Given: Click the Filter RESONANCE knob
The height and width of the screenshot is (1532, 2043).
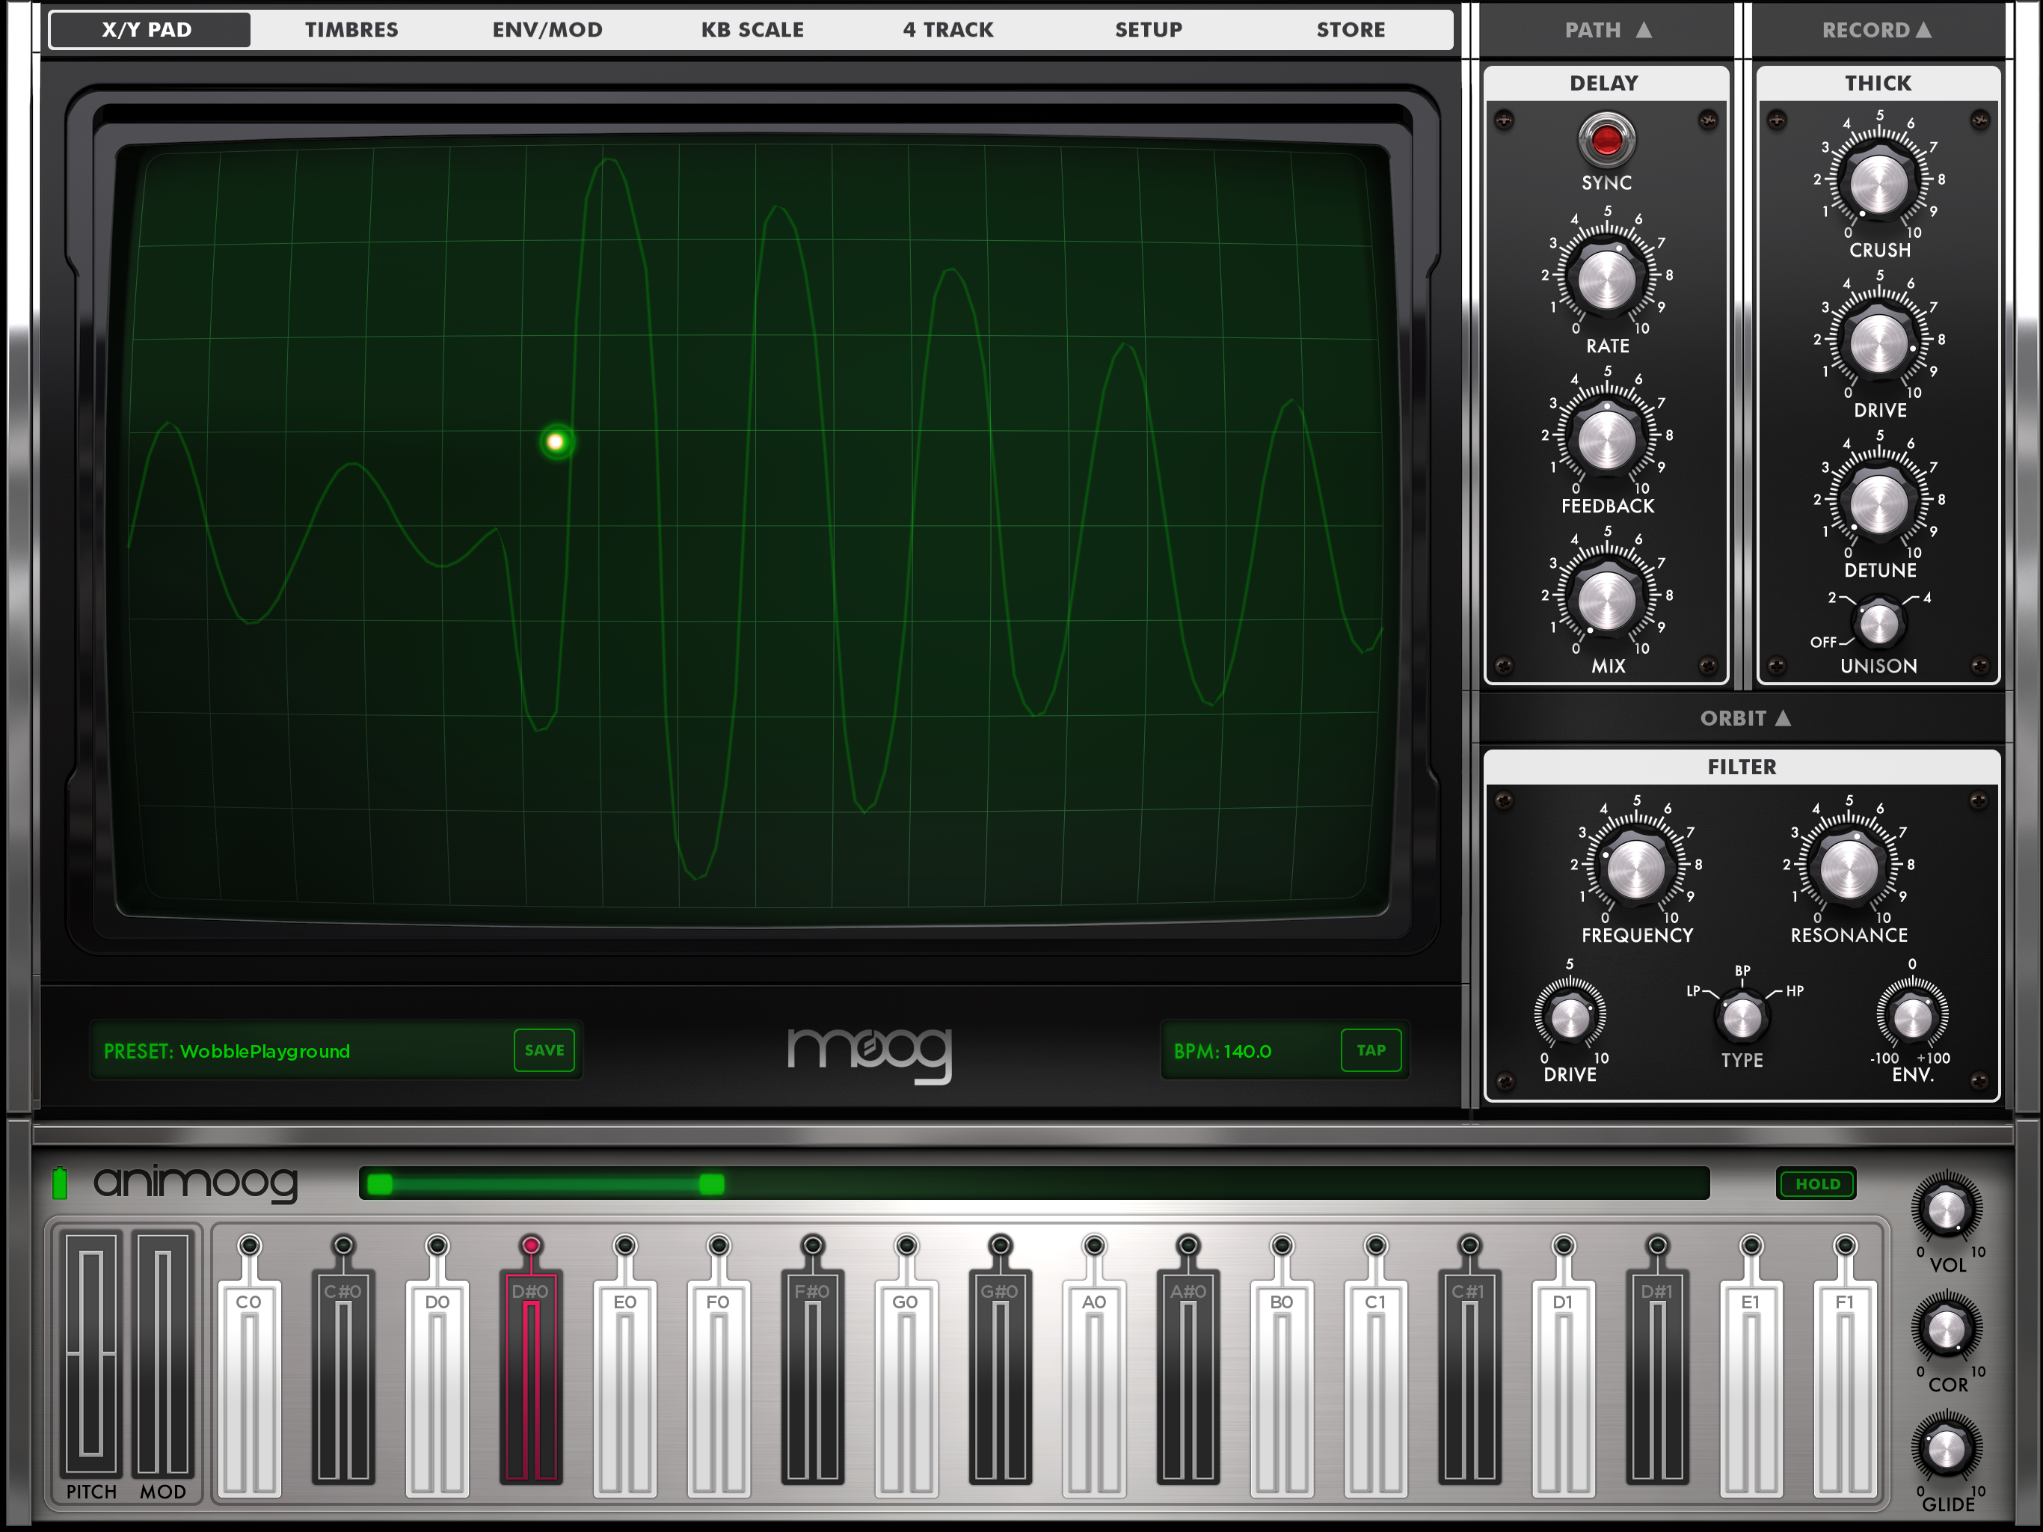Looking at the screenshot, I should (x=1848, y=868).
